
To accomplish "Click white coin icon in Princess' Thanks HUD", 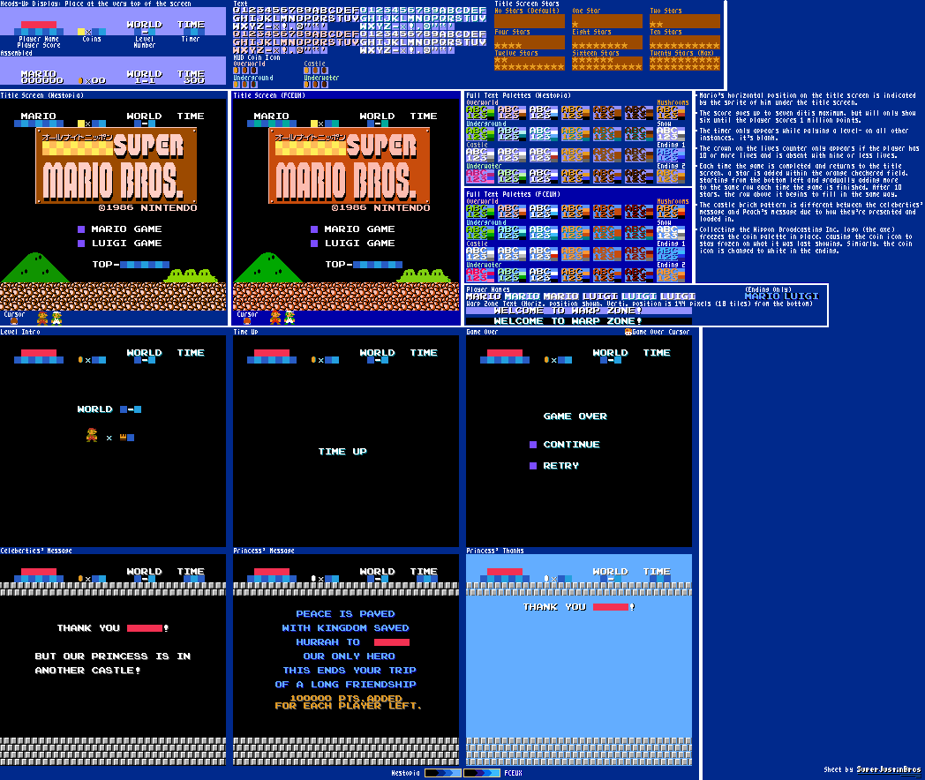I will point(546,578).
